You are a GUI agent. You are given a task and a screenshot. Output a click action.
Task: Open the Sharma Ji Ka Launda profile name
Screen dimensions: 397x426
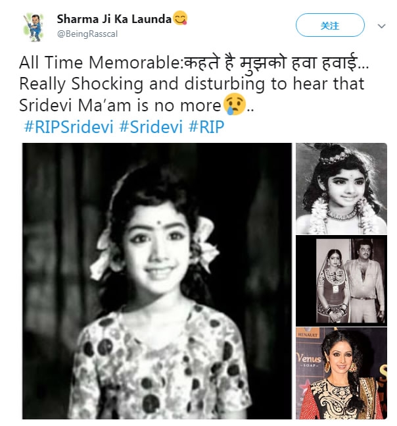click(x=114, y=19)
